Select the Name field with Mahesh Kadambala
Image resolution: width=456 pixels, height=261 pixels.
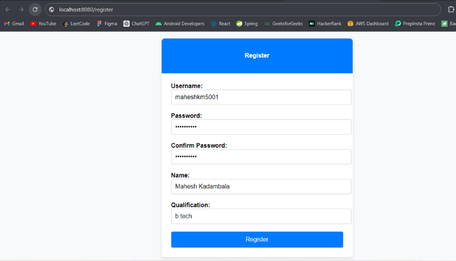[261, 186]
